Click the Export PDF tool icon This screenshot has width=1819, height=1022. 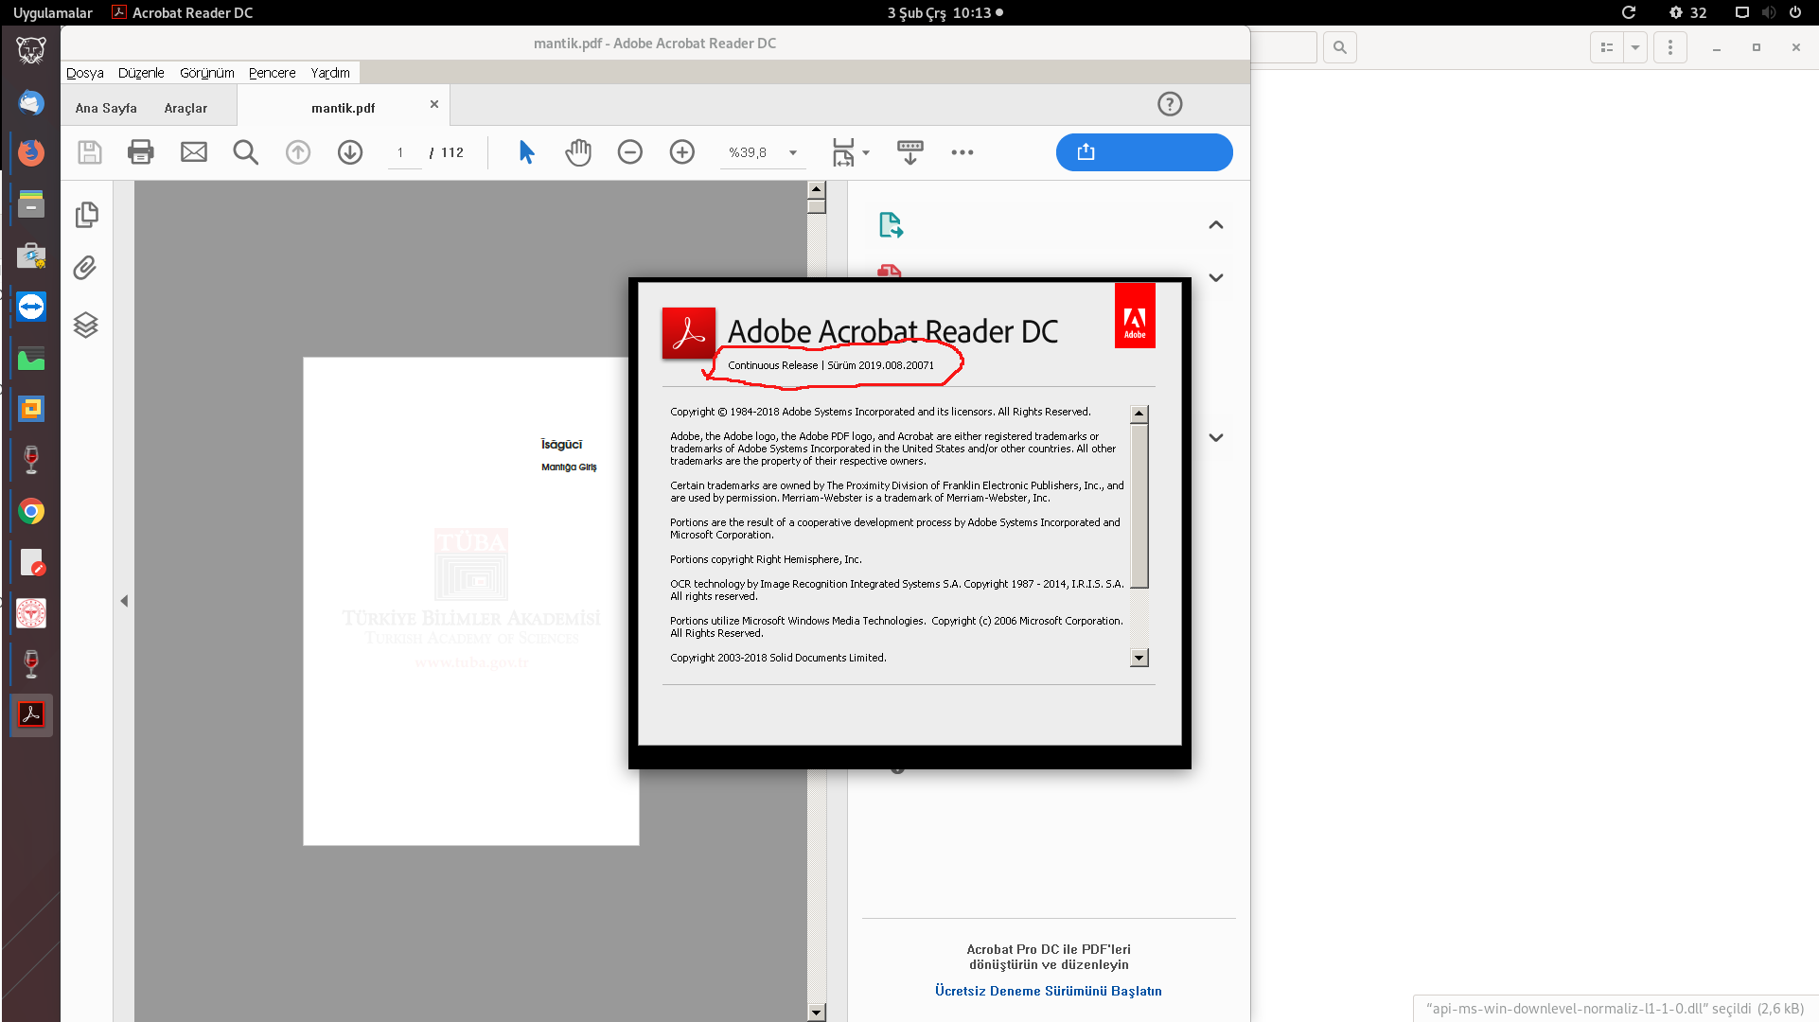point(891,224)
